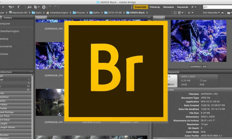The height and width of the screenshot is (139, 232).
Task: Open in Camera Raw aperture icon
Action: (44, 7)
